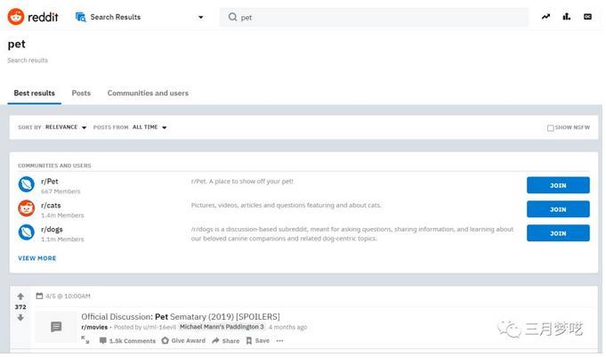Enable the Show NSFW checkbox
This screenshot has width=606, height=358.
[550, 127]
